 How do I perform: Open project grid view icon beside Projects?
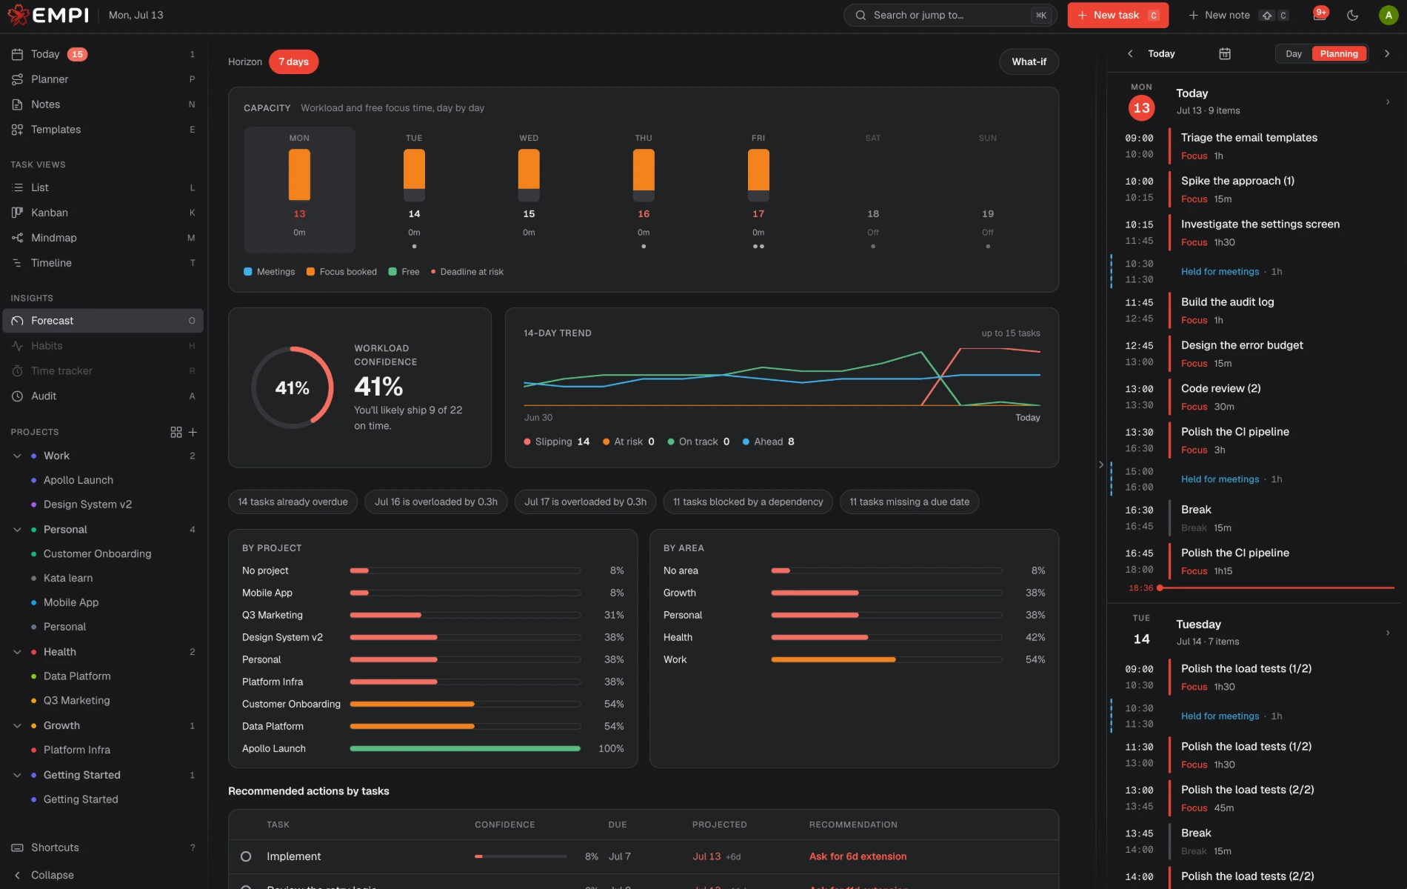[176, 432]
